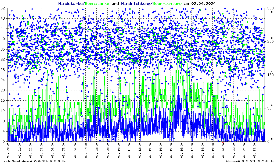Viewport: 274px width, 163px height.
Task: Click time label '02. 17:00'
Action: [192, 150]
